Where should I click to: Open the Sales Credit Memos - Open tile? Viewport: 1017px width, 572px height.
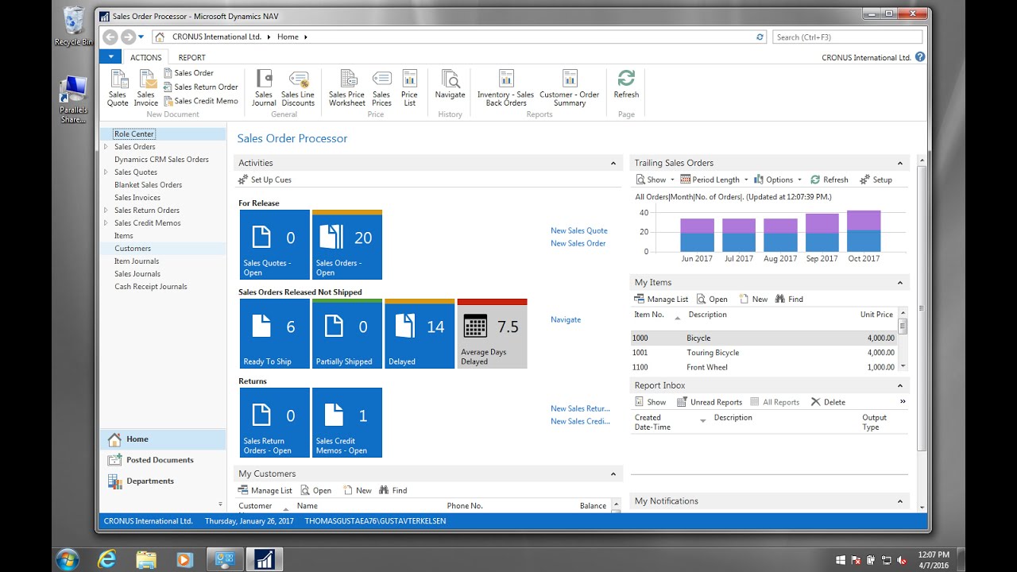click(347, 423)
